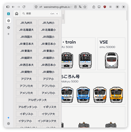
Task: Open JR東日本大 category
Action: tap(26, 44)
